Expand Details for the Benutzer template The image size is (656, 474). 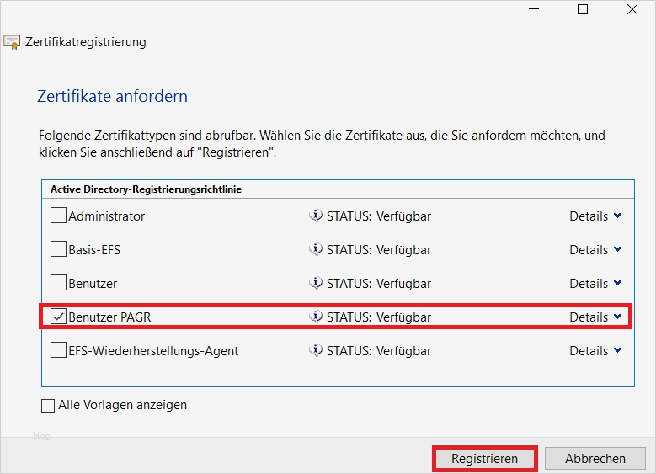tap(595, 284)
